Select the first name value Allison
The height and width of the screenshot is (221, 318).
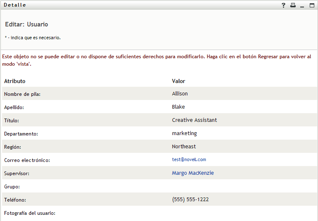pos(180,94)
